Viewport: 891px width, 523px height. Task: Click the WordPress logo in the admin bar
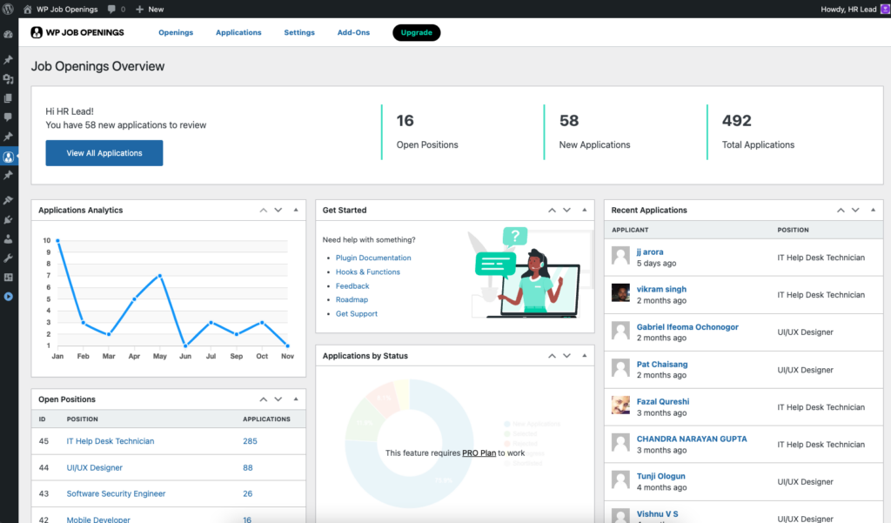9,9
